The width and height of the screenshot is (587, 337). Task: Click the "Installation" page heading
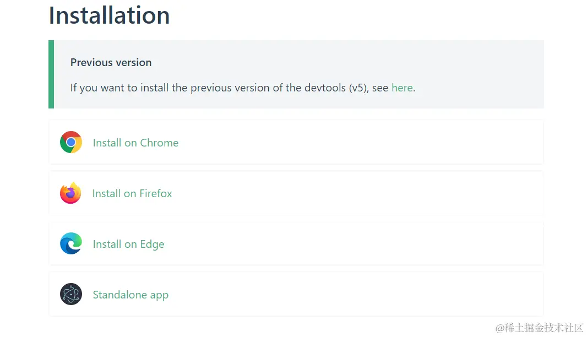tap(109, 15)
